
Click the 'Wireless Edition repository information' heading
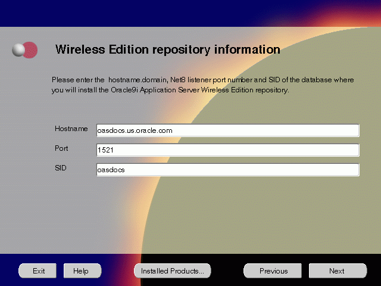pos(168,50)
